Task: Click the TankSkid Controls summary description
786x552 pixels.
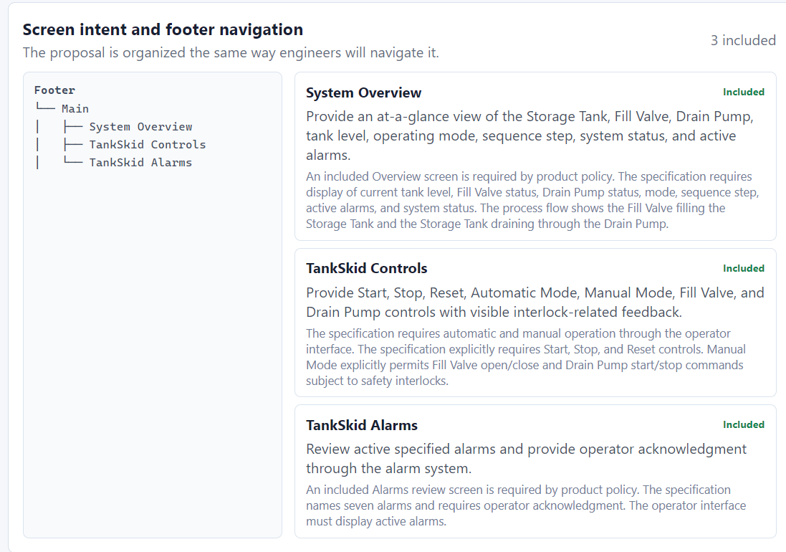Action: [x=535, y=303]
